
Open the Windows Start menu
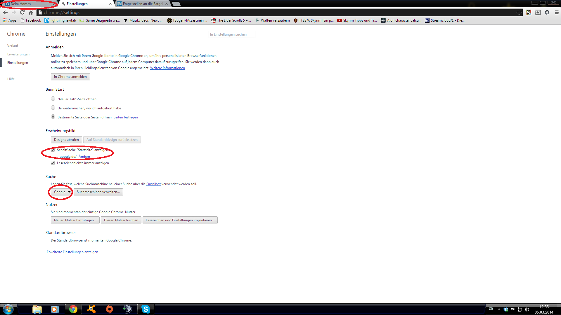[x=8, y=309]
